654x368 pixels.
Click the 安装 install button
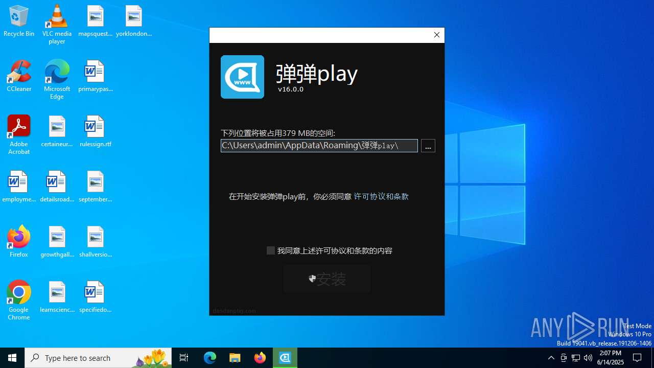pos(327,279)
